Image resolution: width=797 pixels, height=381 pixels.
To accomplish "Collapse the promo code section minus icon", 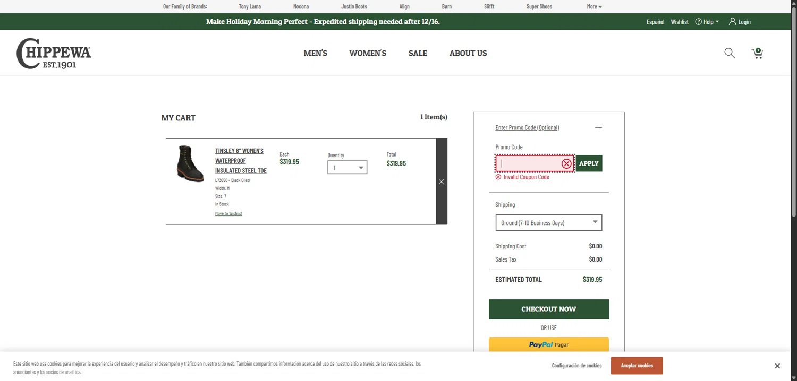I will [x=598, y=127].
